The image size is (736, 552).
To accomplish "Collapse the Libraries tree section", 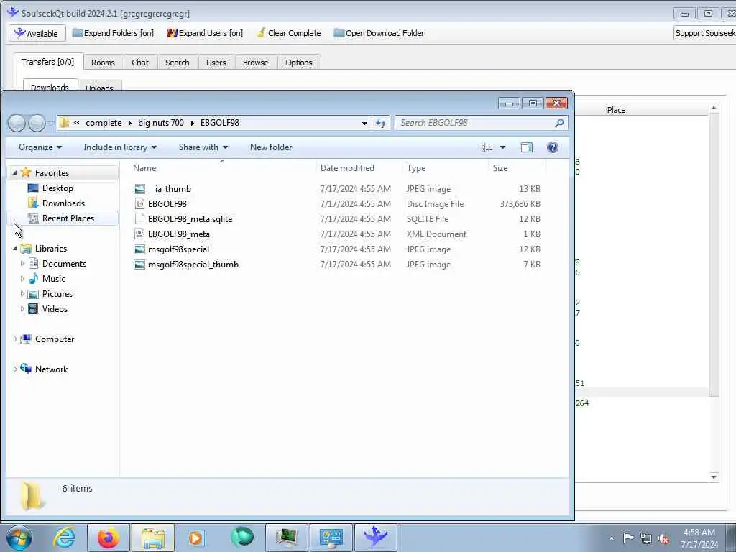I will pos(15,248).
